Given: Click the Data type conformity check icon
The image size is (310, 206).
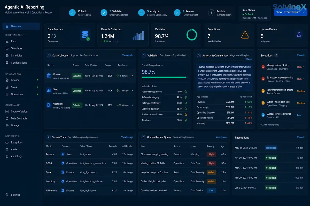Looking at the screenshot, I should (x=186, y=103).
